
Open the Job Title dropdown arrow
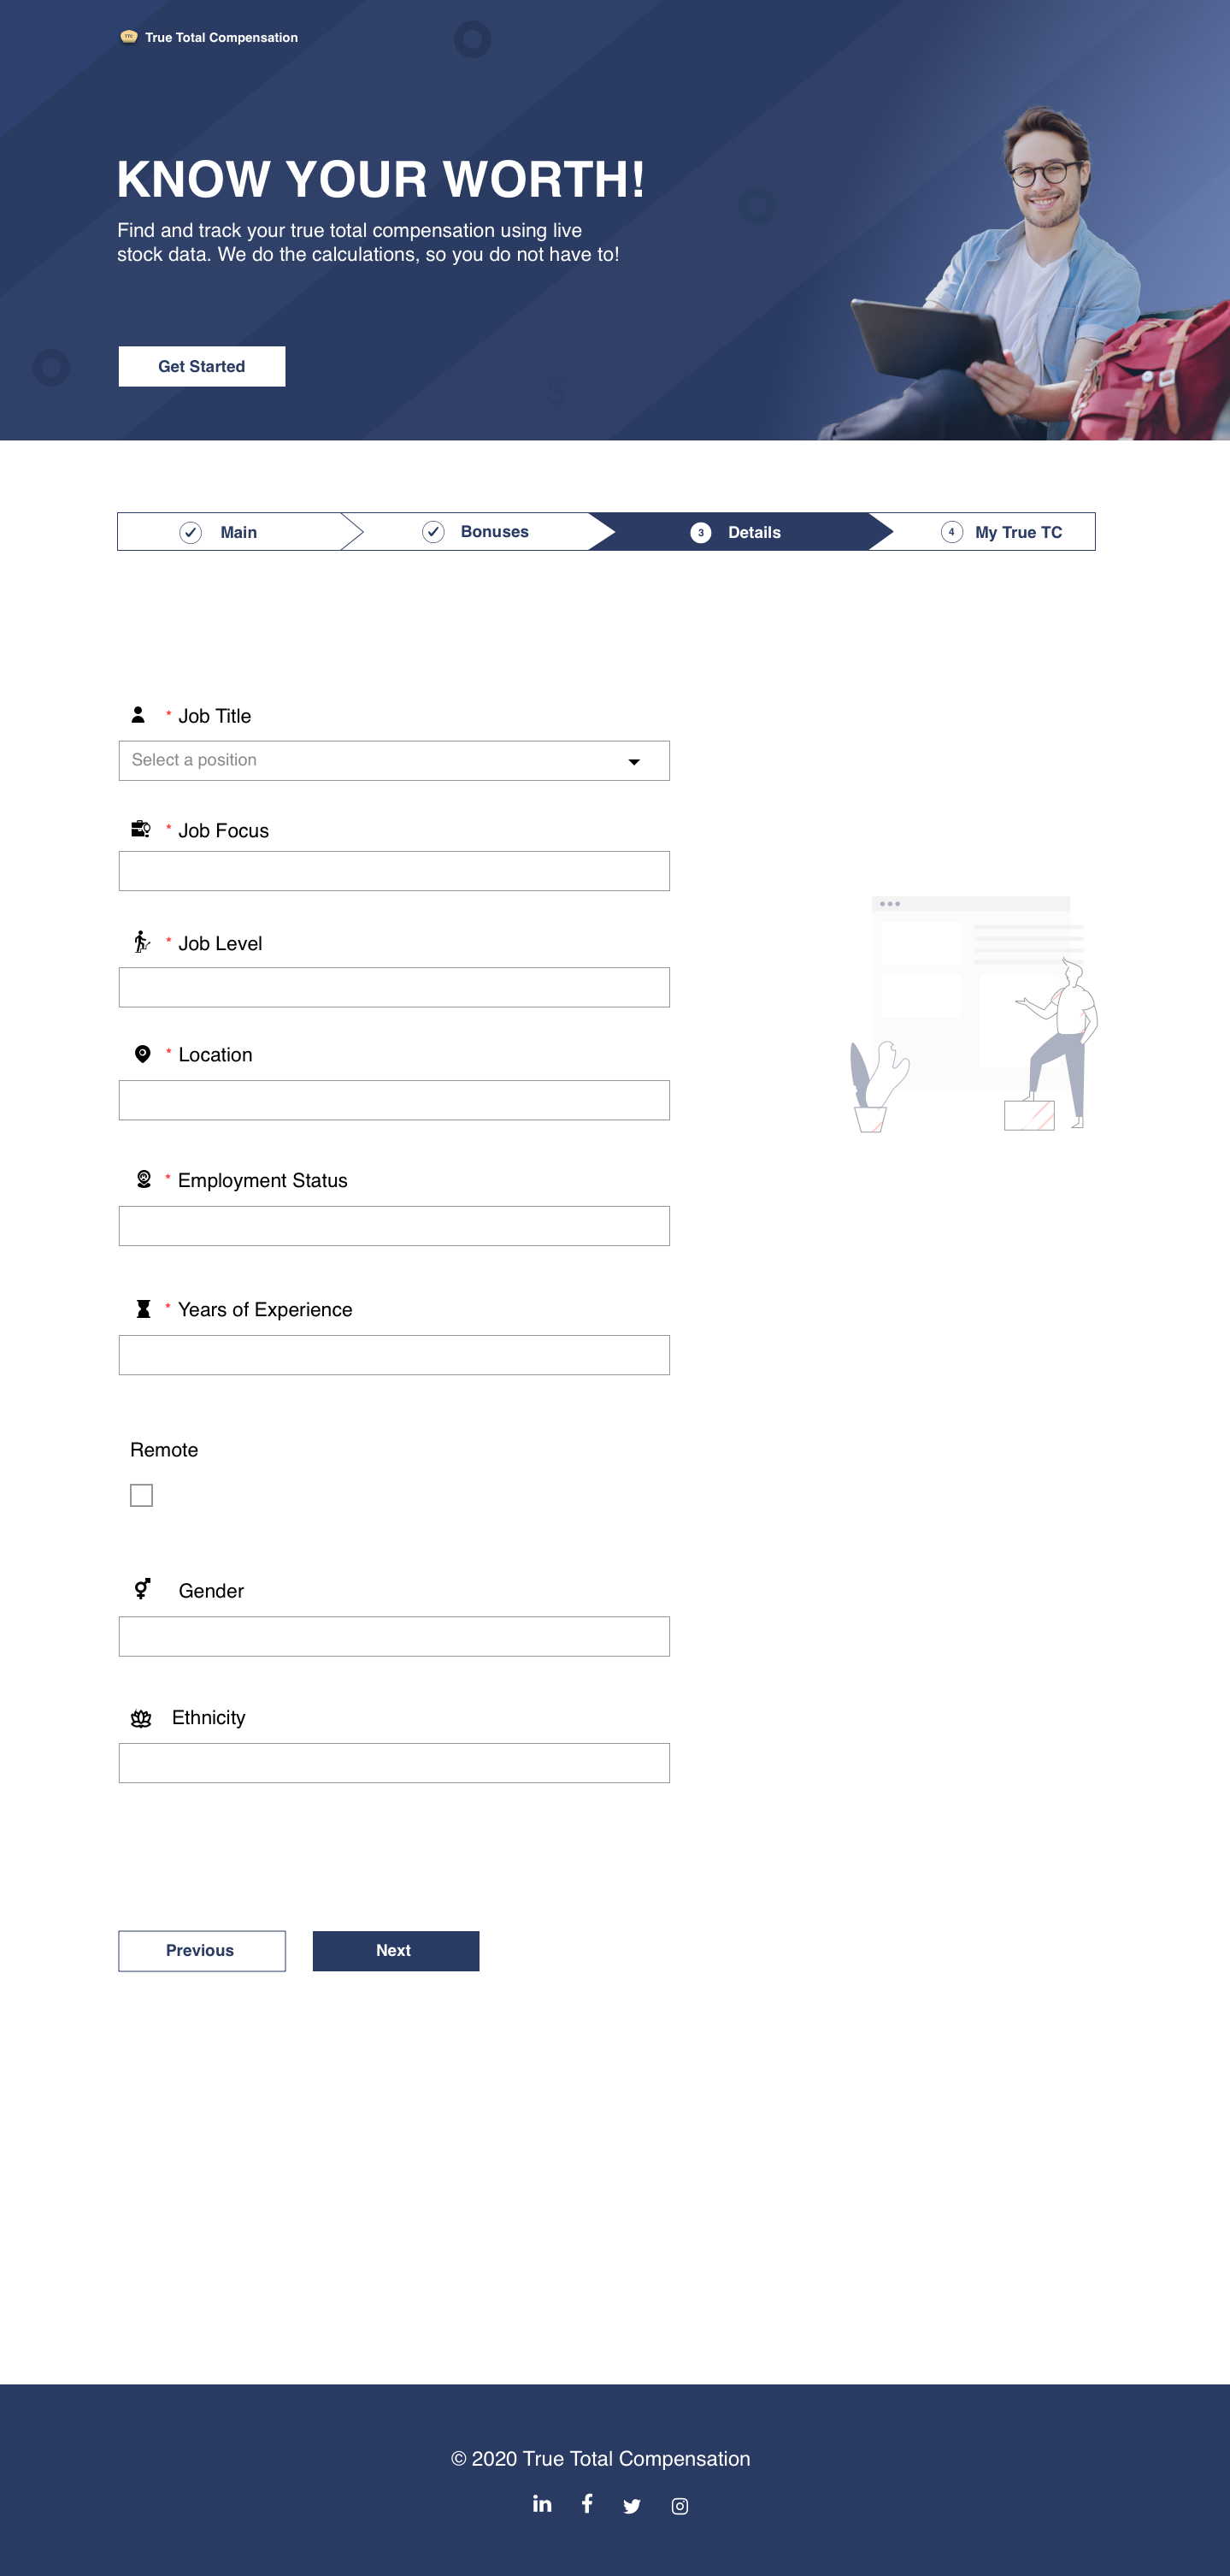click(x=633, y=762)
